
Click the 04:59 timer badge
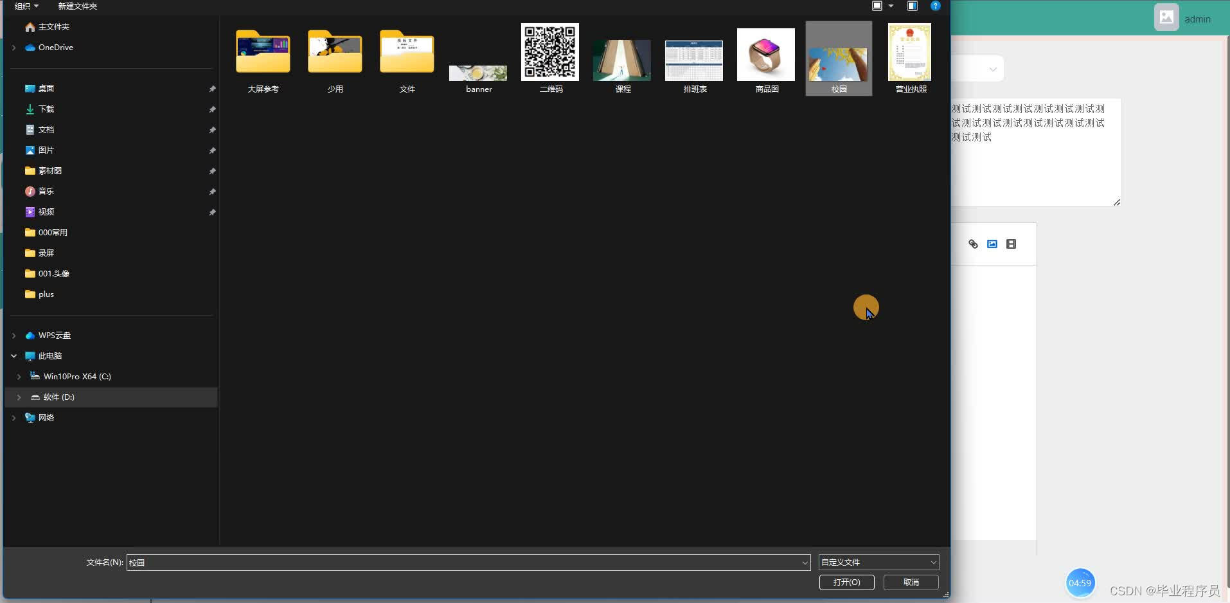click(1080, 583)
